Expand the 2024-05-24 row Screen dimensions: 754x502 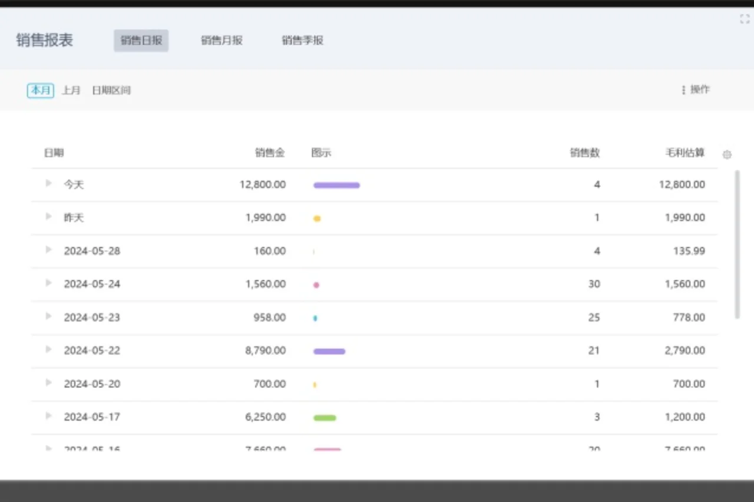tap(49, 283)
